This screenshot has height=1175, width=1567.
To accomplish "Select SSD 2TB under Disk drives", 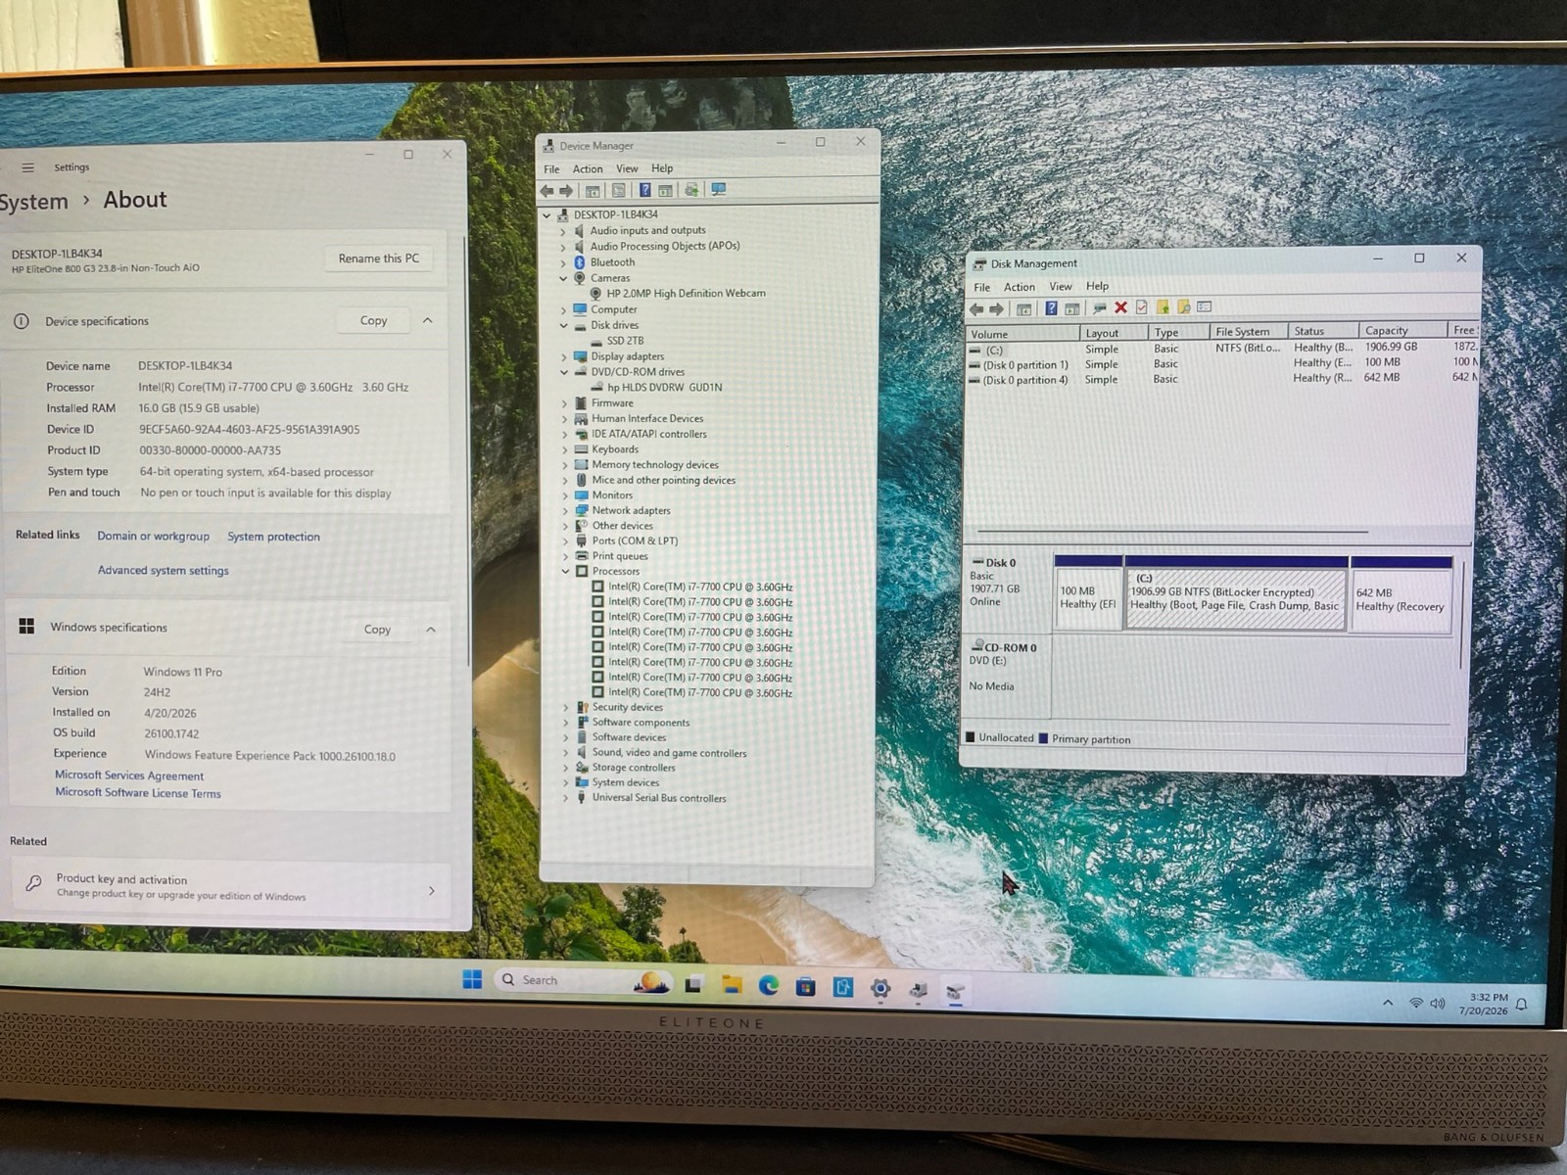I will (625, 341).
